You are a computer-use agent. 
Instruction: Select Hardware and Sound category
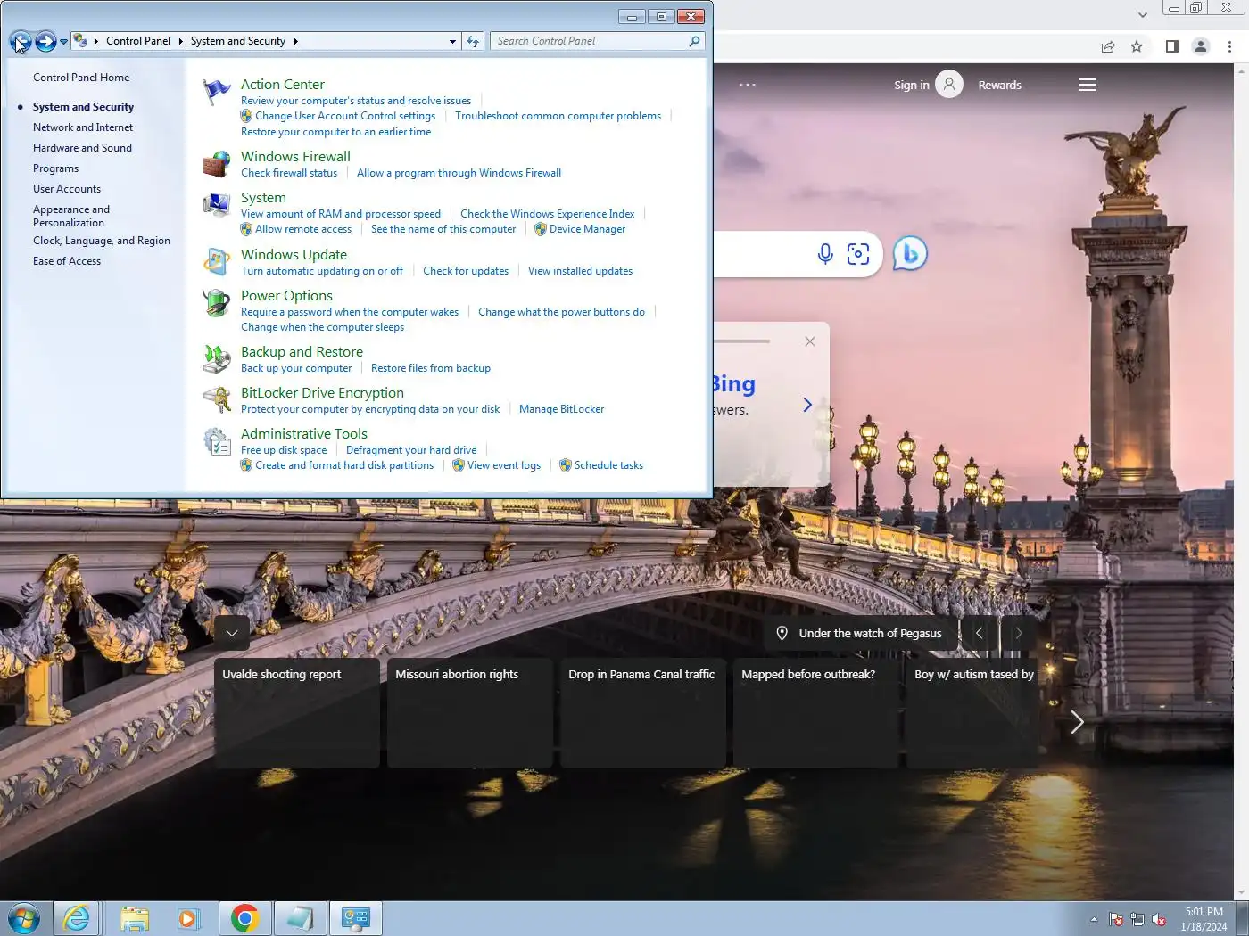click(x=82, y=148)
